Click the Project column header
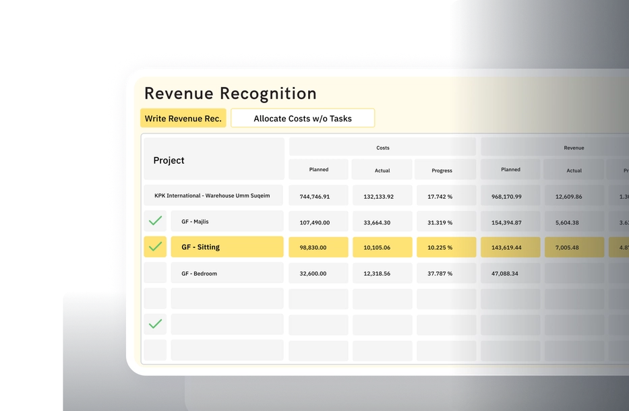The image size is (629, 411). coord(168,160)
